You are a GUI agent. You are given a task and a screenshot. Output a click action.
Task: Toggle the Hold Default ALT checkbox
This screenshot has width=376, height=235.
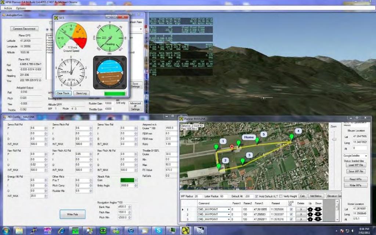pos(256,196)
